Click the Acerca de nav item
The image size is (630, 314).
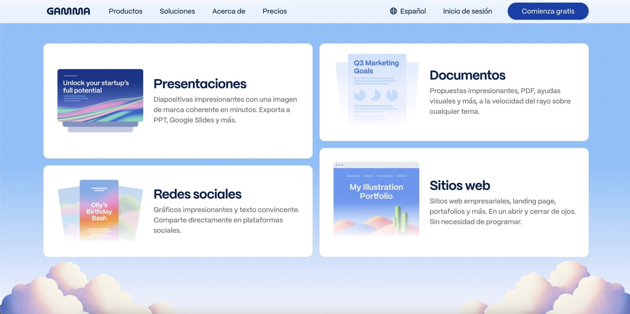tap(228, 11)
